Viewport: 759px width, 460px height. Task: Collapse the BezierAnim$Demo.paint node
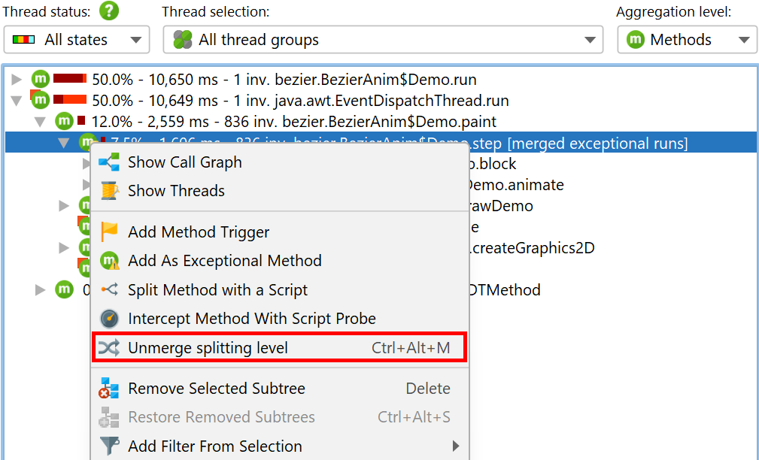tap(40, 122)
